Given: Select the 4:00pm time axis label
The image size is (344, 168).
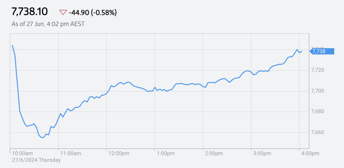Looking at the screenshot, I should pyautogui.click(x=310, y=153).
